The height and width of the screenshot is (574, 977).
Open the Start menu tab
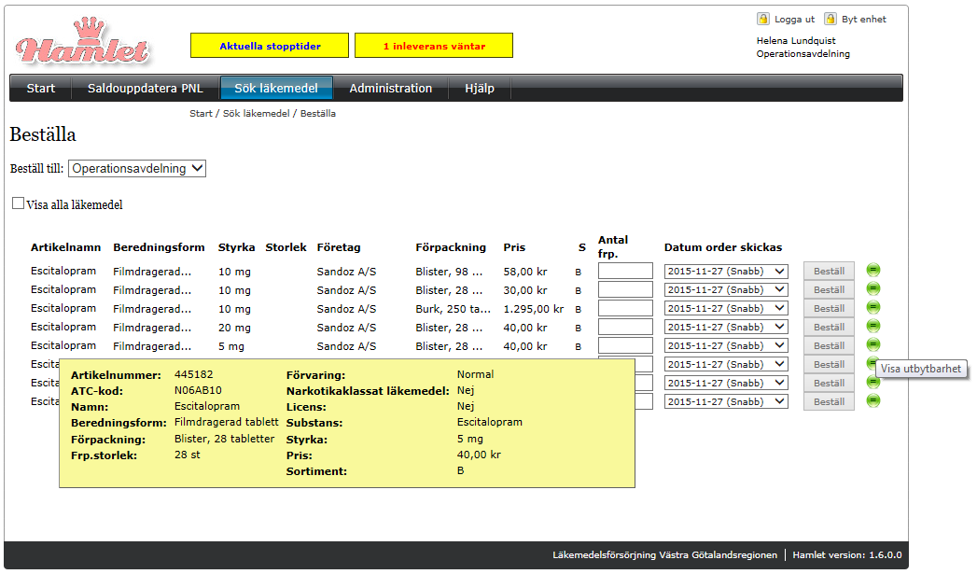[40, 88]
